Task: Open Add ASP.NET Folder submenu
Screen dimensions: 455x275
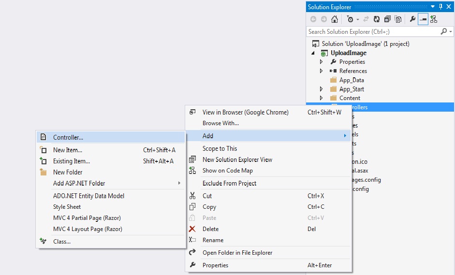Action: [111, 183]
